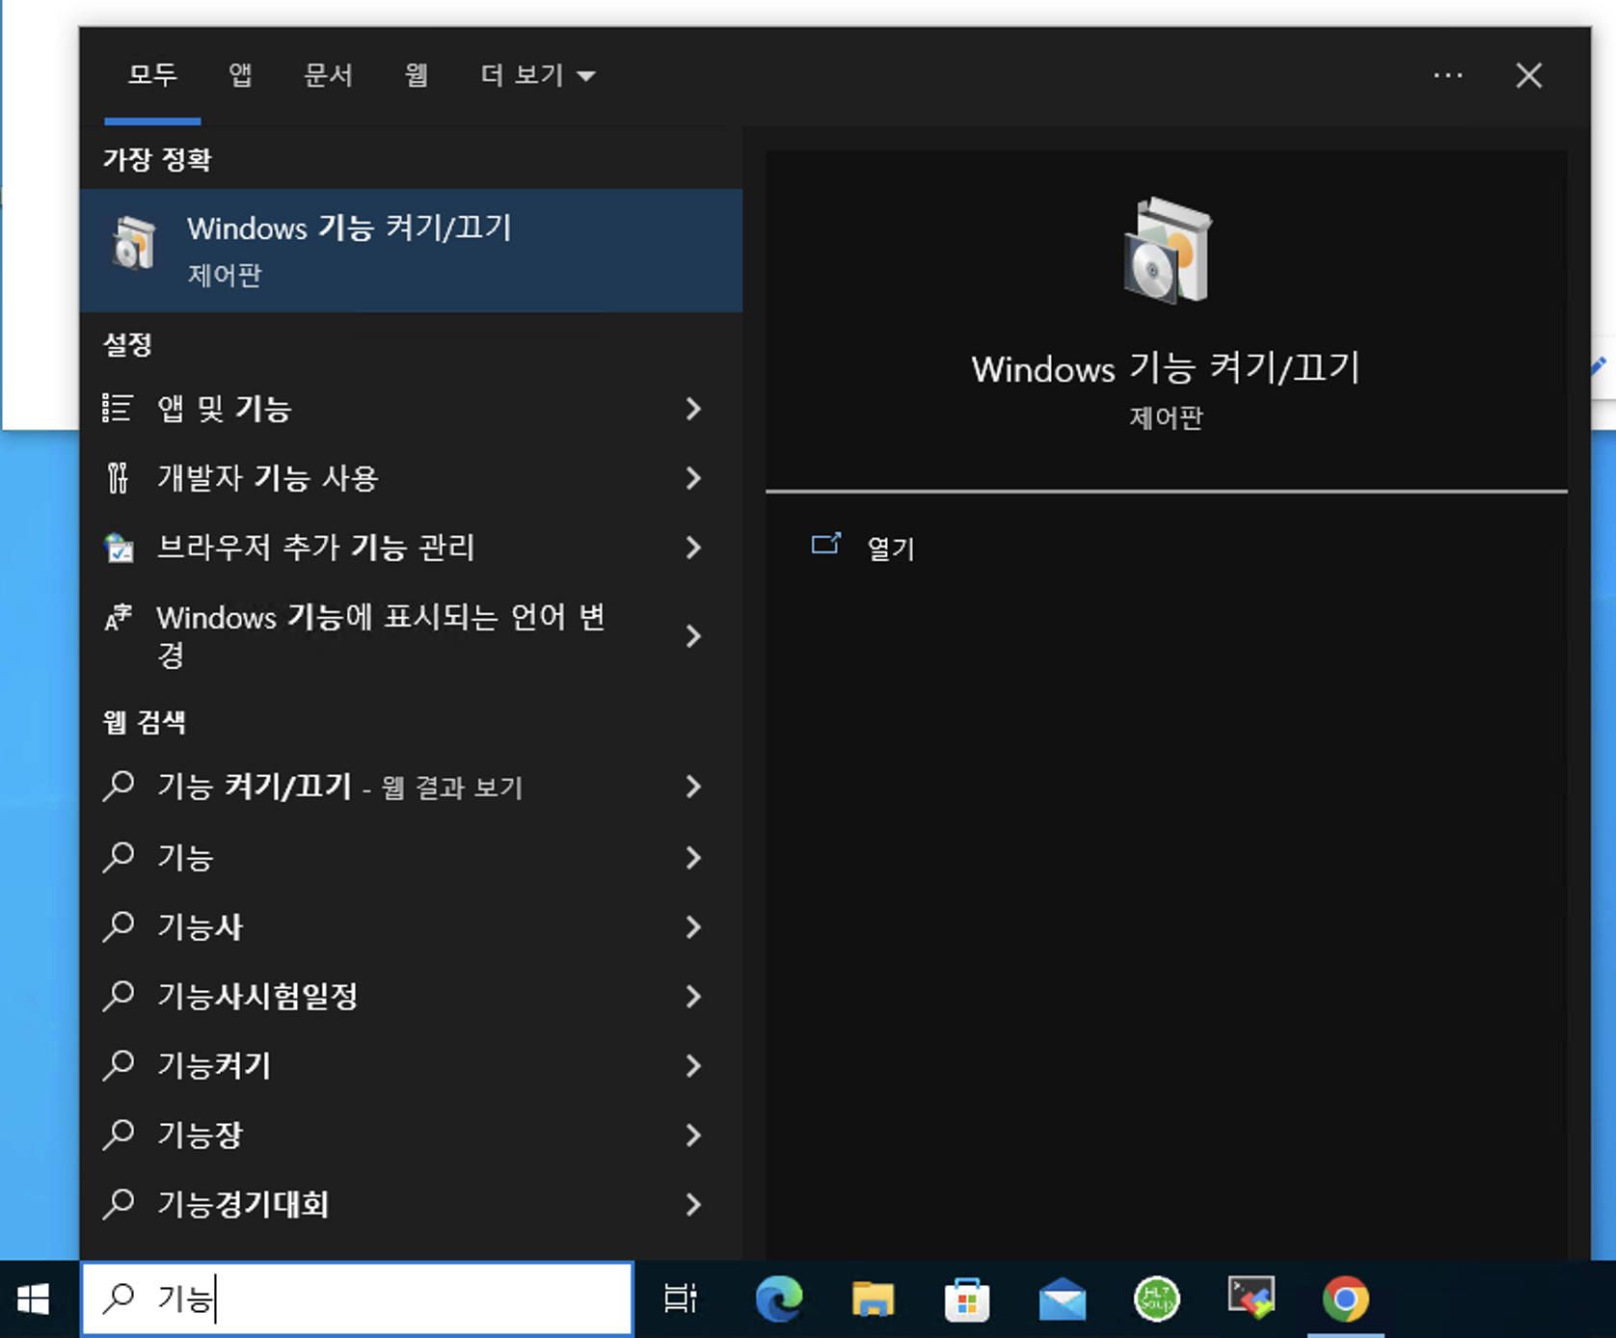Click the 개발자 기능 사용 tools icon
The height and width of the screenshot is (1338, 1616).
tap(118, 478)
